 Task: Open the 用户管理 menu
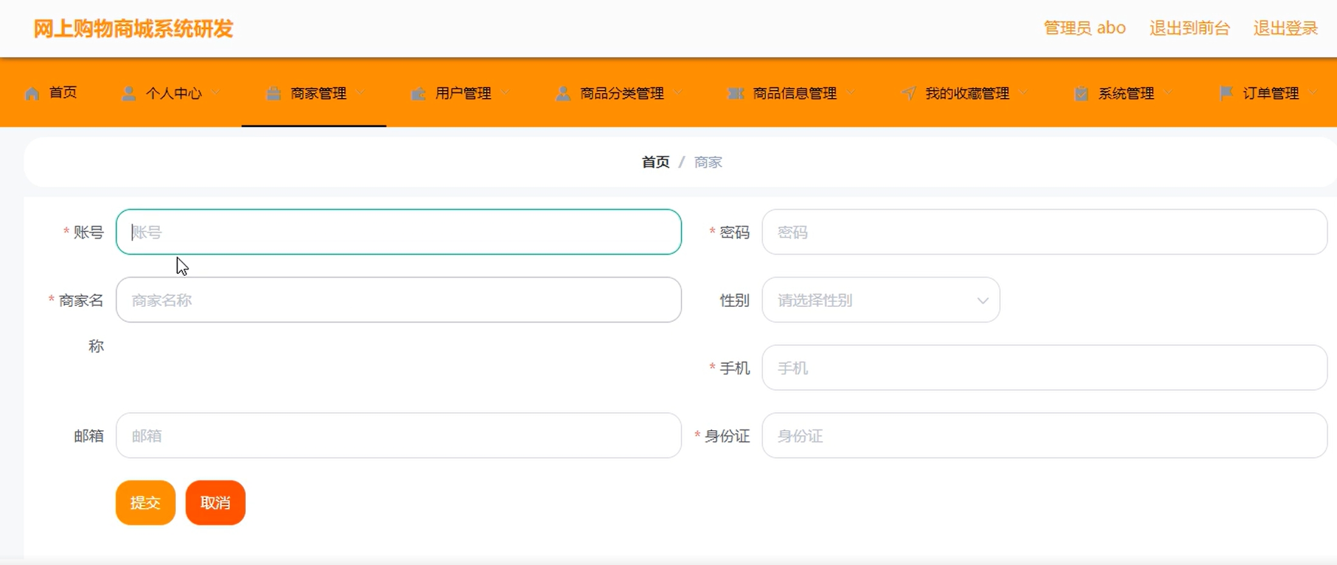tap(458, 93)
